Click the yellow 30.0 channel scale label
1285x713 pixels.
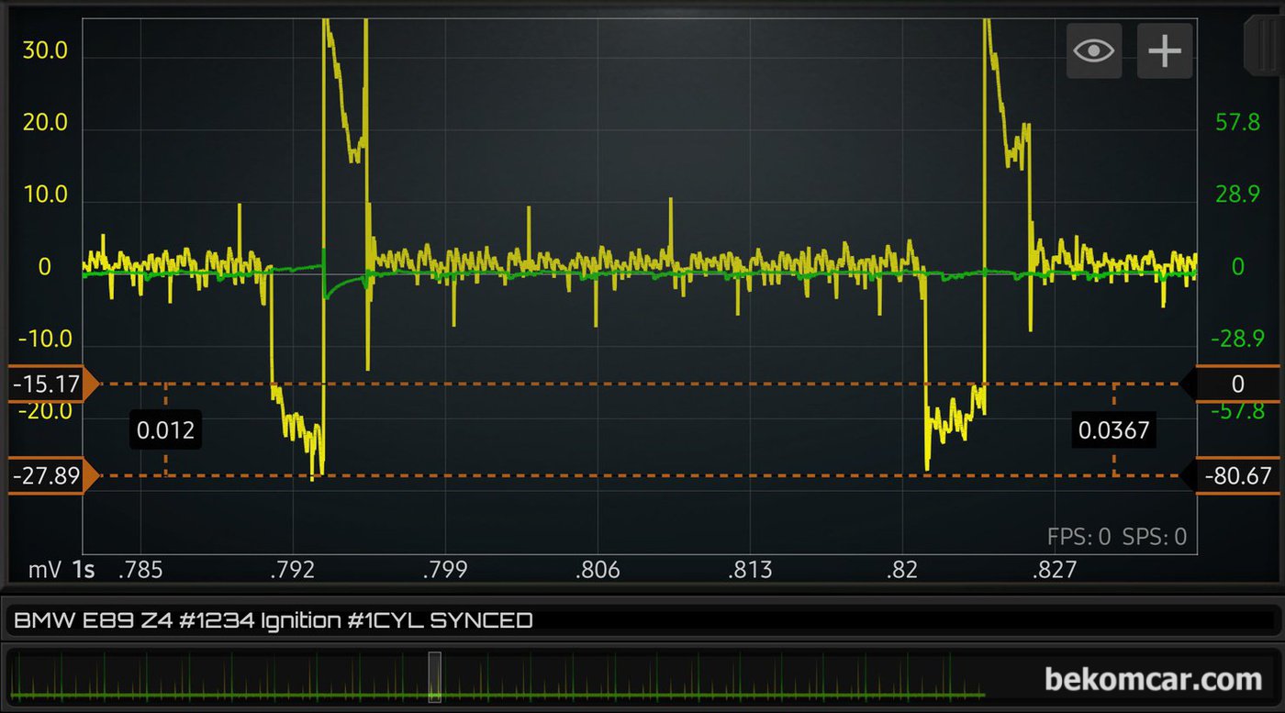coord(45,50)
